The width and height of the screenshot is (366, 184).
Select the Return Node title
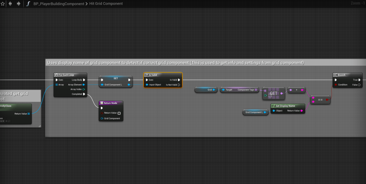tap(111, 103)
